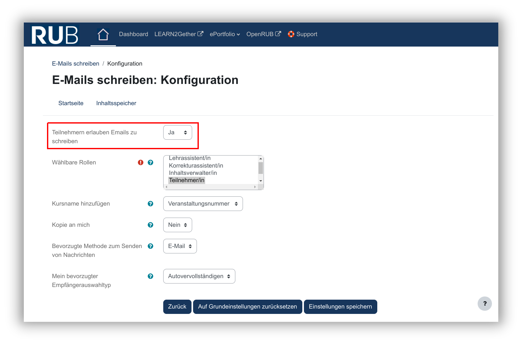Show help for Bevorzugte Methode zum Senden

point(151,246)
